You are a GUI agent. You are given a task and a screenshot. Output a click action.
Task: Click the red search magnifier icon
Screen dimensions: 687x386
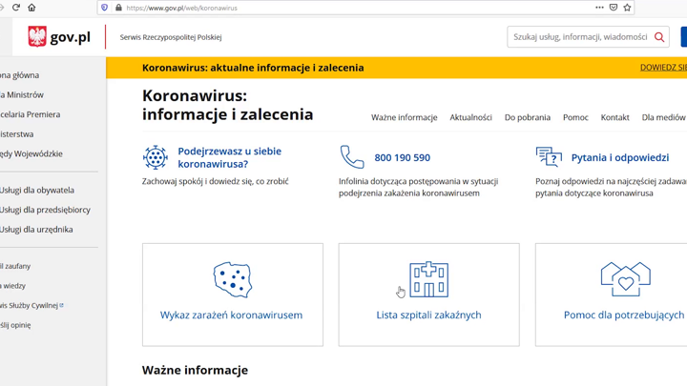659,37
